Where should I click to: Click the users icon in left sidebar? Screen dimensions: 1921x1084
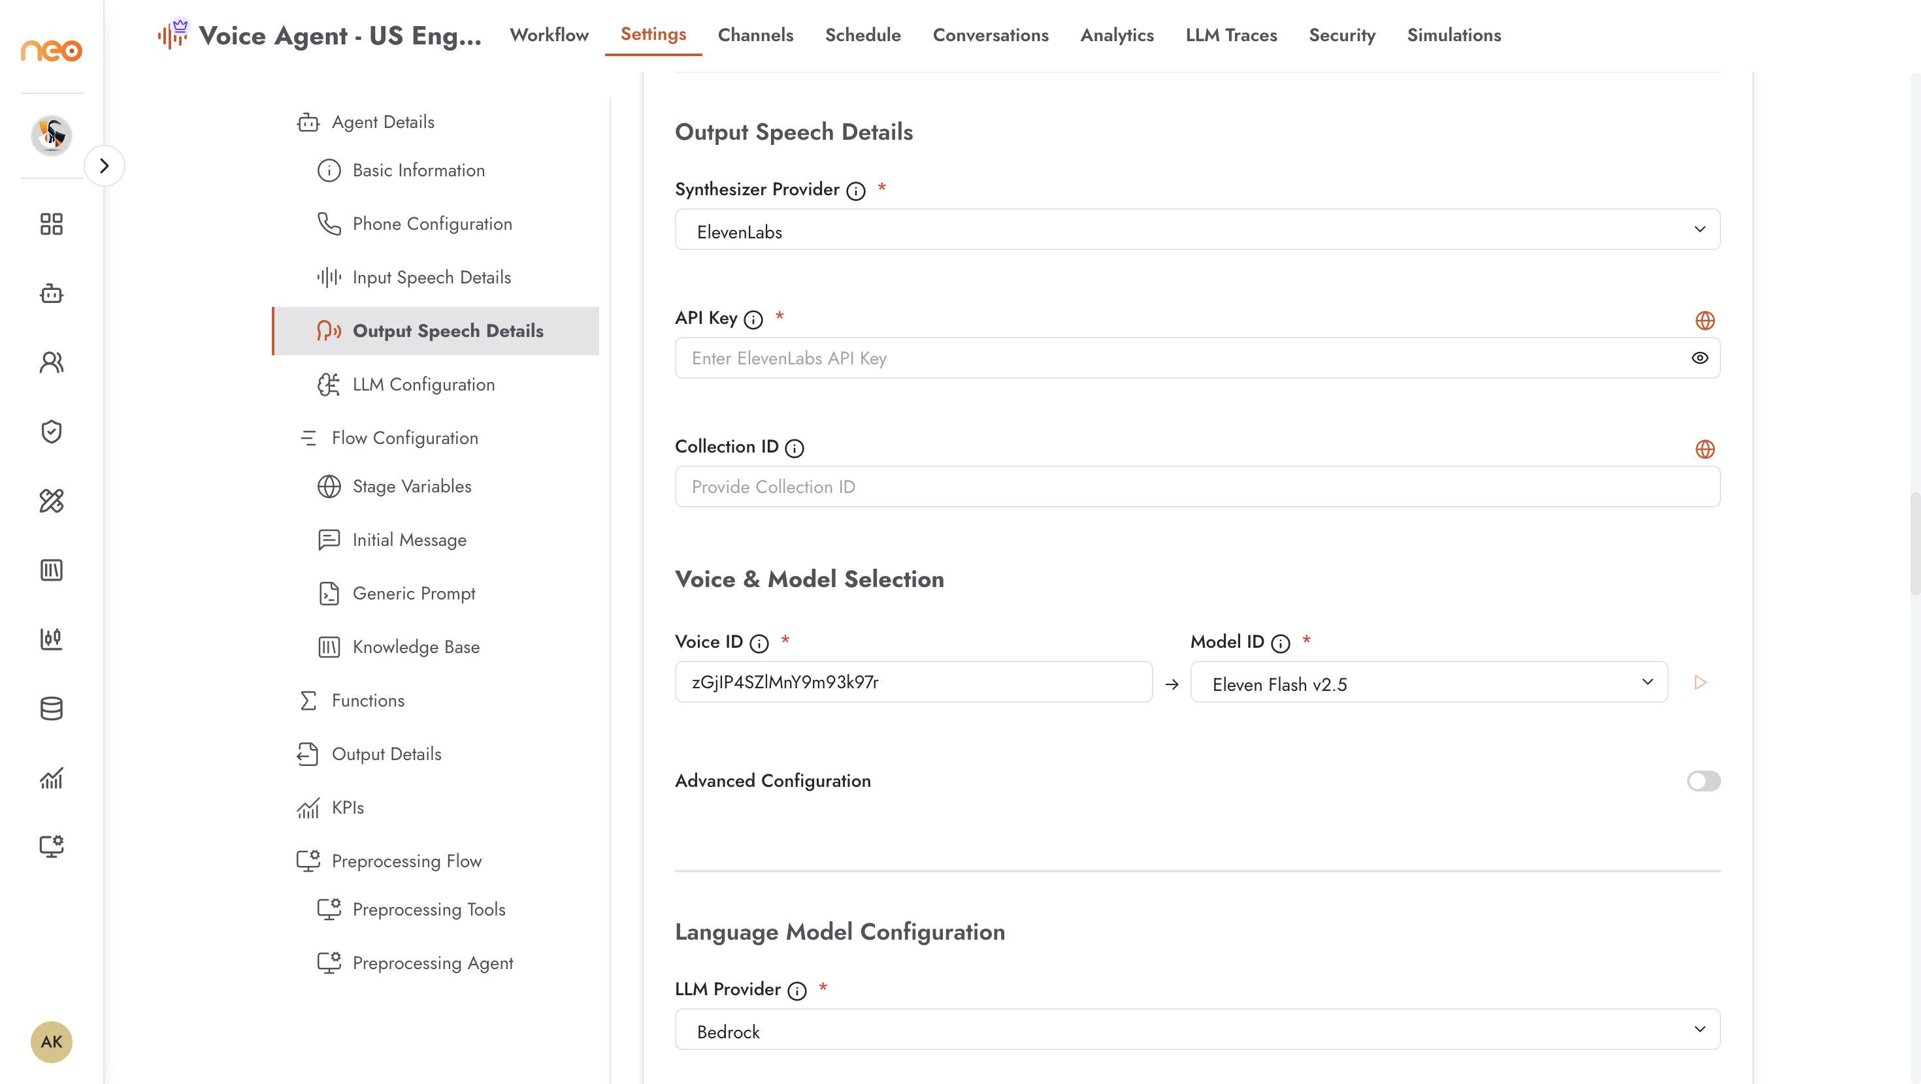[x=52, y=362]
